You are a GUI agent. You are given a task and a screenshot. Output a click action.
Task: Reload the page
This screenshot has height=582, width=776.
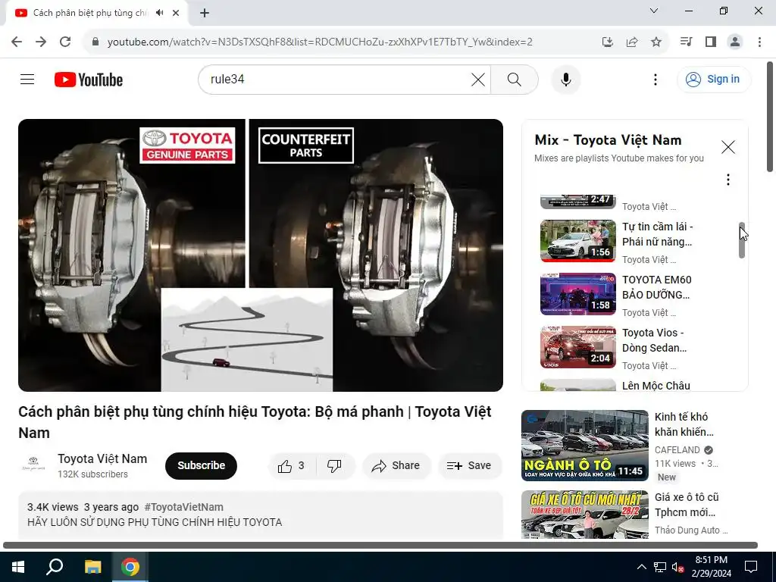pos(65,42)
